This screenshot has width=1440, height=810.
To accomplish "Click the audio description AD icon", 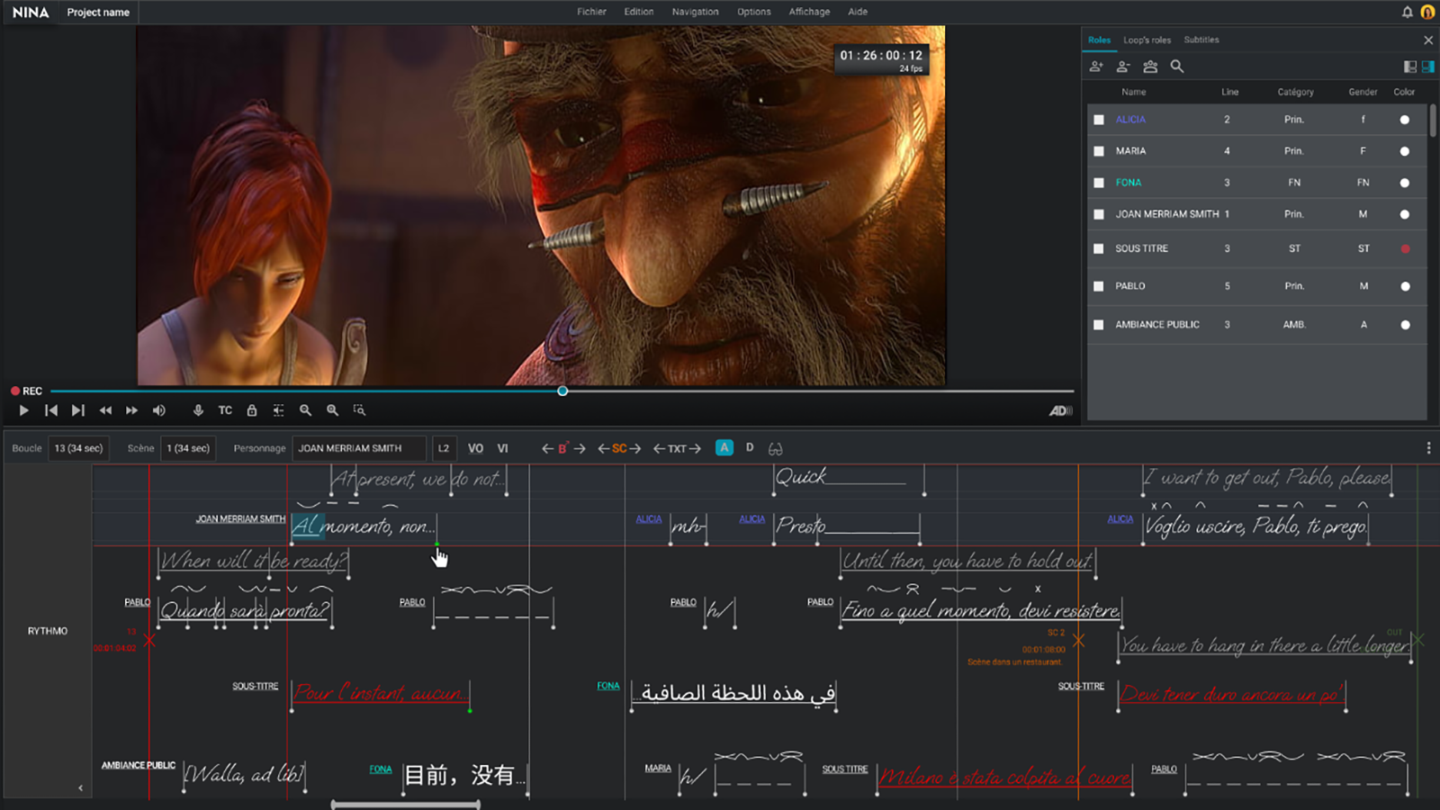I will click(1060, 410).
